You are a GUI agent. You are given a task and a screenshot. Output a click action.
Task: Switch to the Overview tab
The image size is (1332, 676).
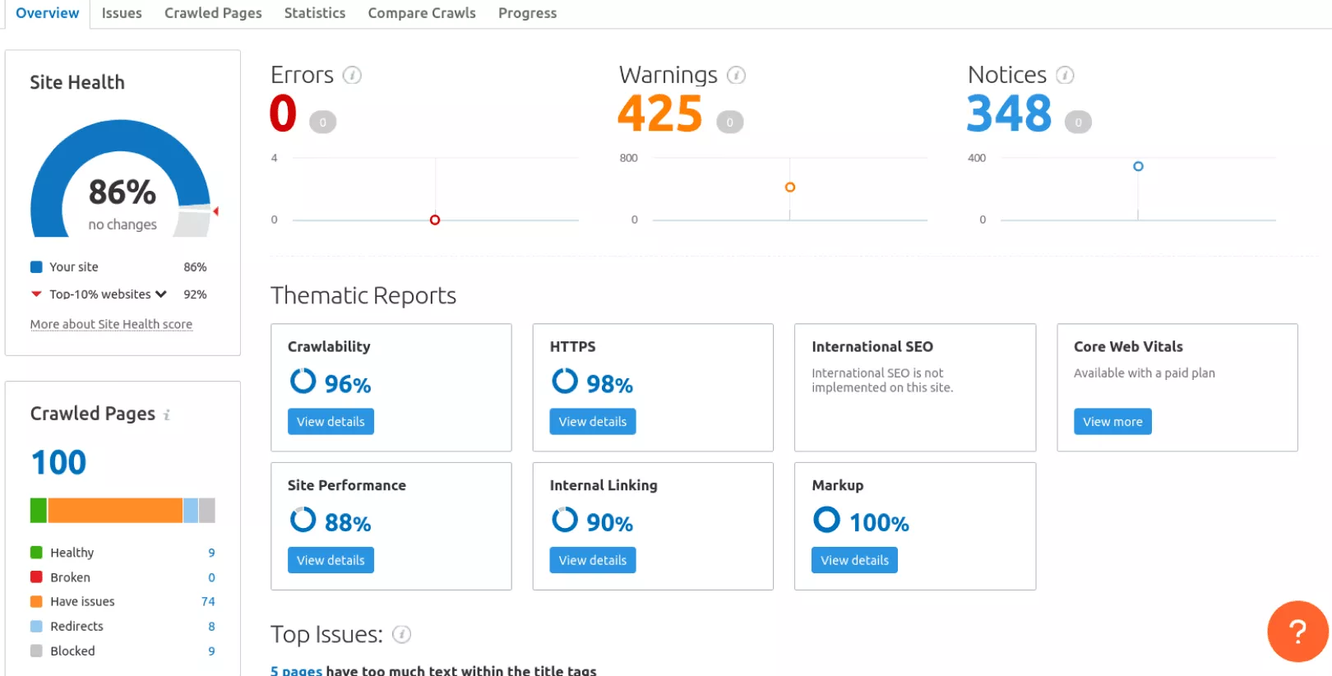click(x=48, y=13)
